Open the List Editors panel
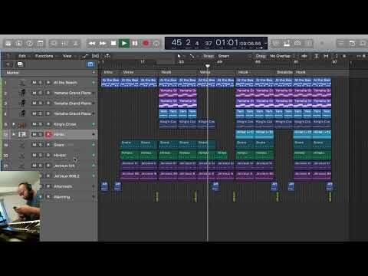Screen dimensions: 368x276 (340, 44)
